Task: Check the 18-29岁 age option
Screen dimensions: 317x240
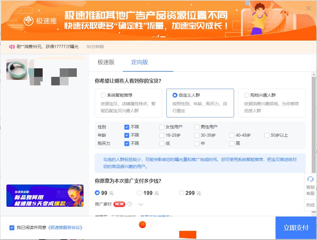Action: tap(162, 135)
